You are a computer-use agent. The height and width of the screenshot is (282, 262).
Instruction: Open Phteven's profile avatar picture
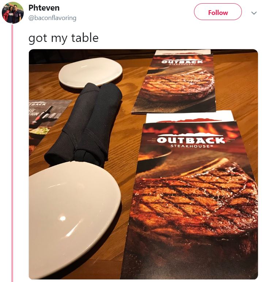pyautogui.click(x=12, y=13)
